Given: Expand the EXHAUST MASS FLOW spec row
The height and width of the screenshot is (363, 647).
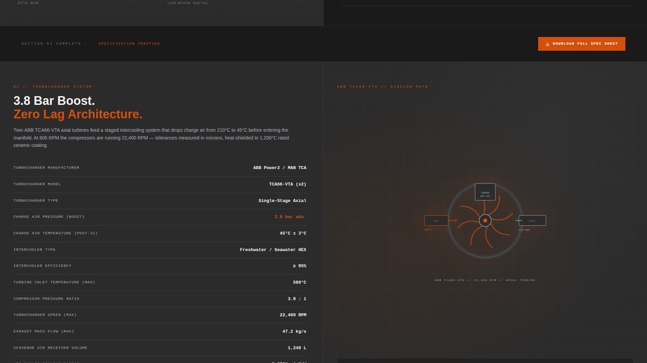Looking at the screenshot, I should [x=160, y=331].
